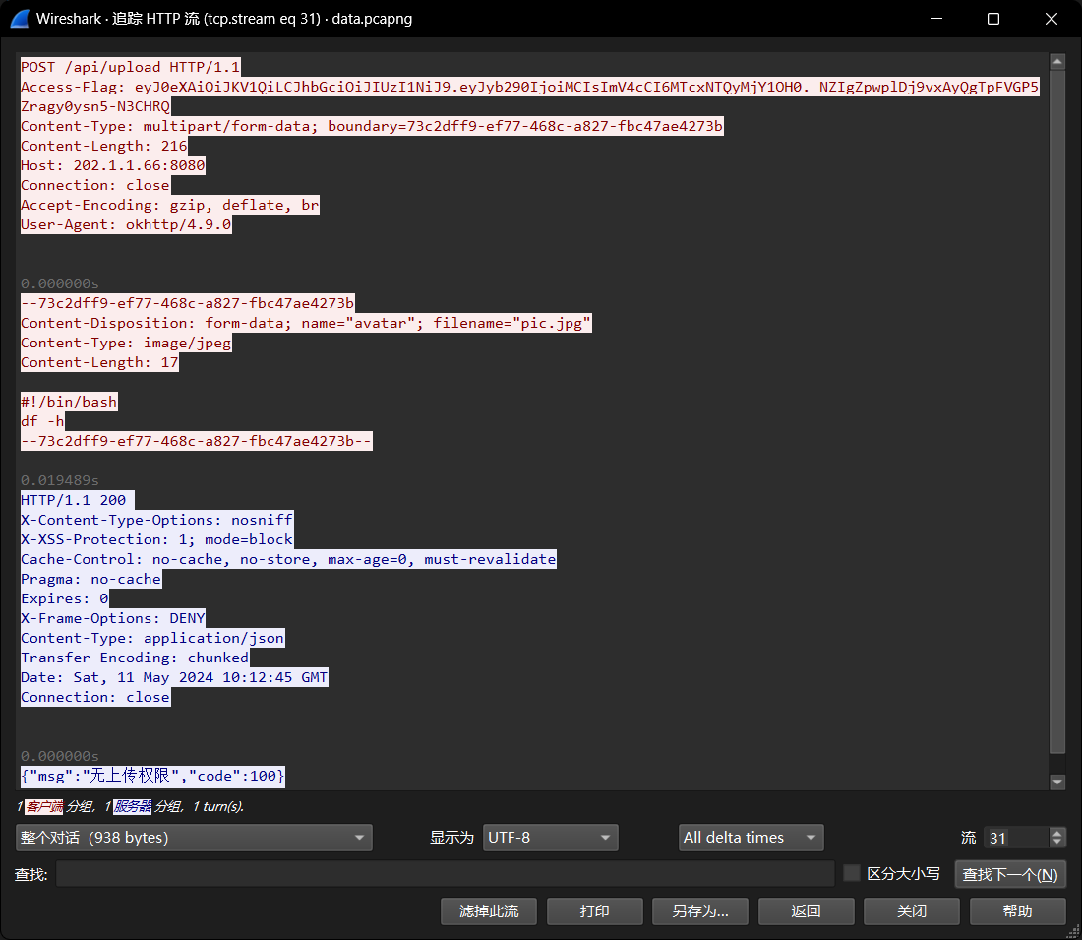Click the Cache-Control header line
The width and height of the screenshot is (1082, 940).
288,559
